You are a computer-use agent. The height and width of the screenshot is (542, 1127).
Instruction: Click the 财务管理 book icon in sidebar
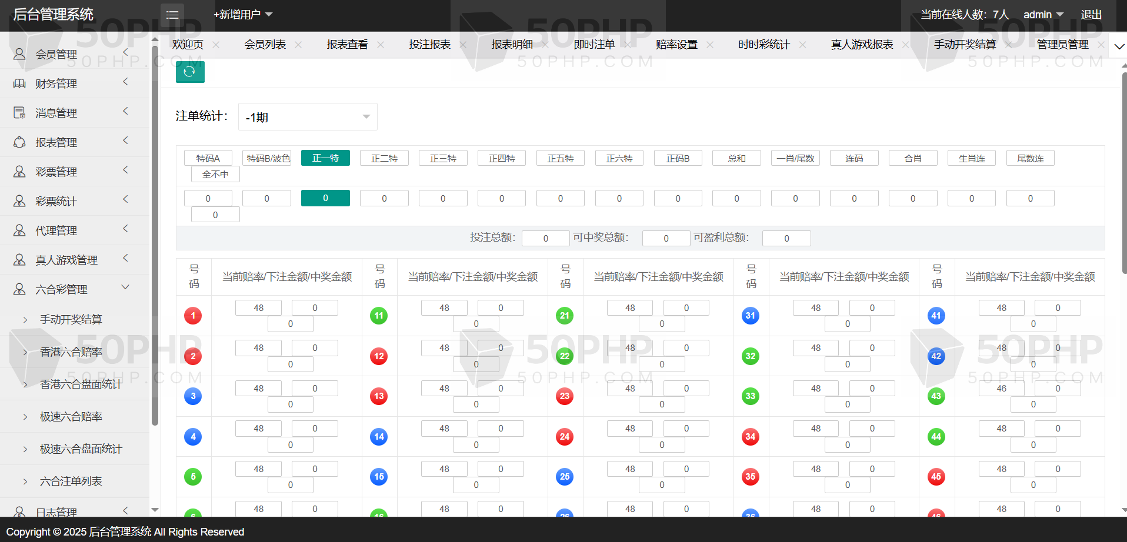point(19,83)
